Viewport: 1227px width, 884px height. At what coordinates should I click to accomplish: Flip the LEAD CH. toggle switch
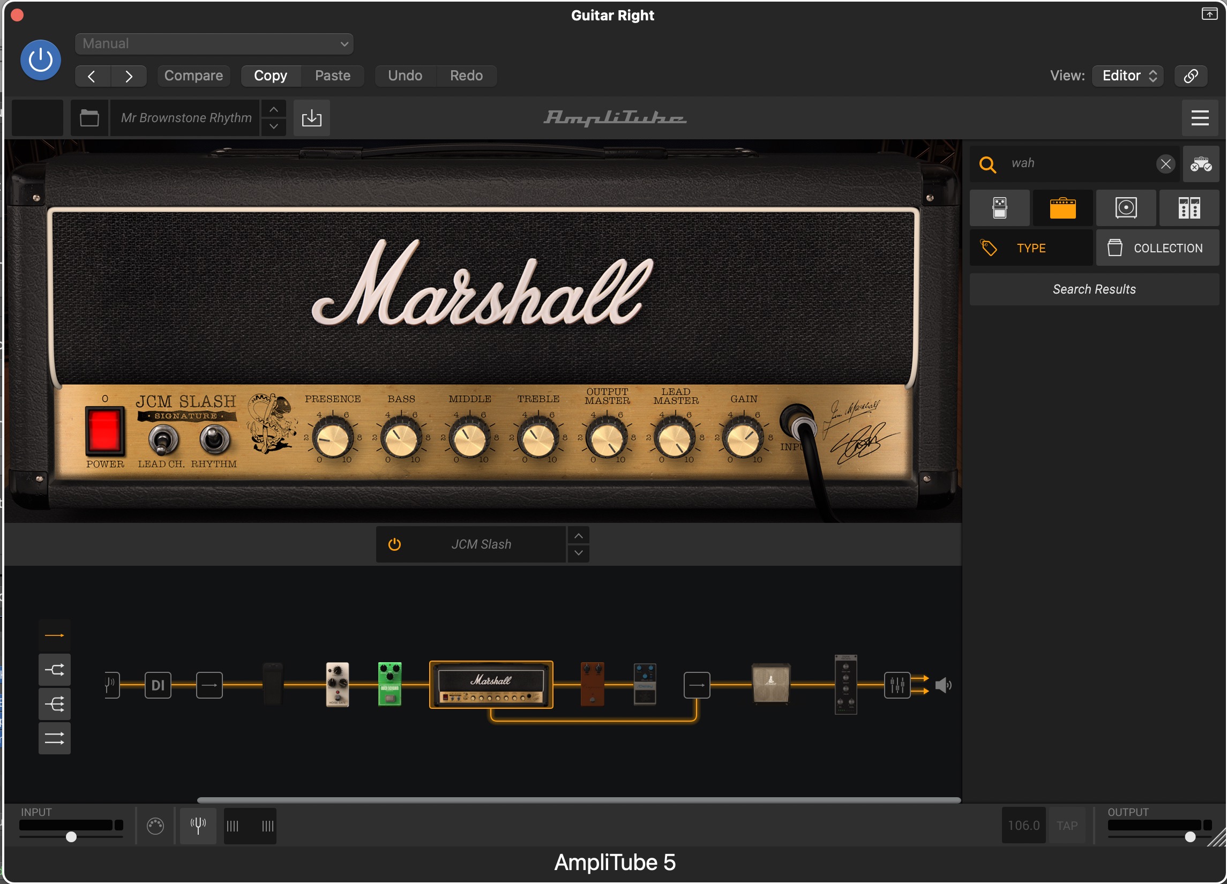[163, 439]
